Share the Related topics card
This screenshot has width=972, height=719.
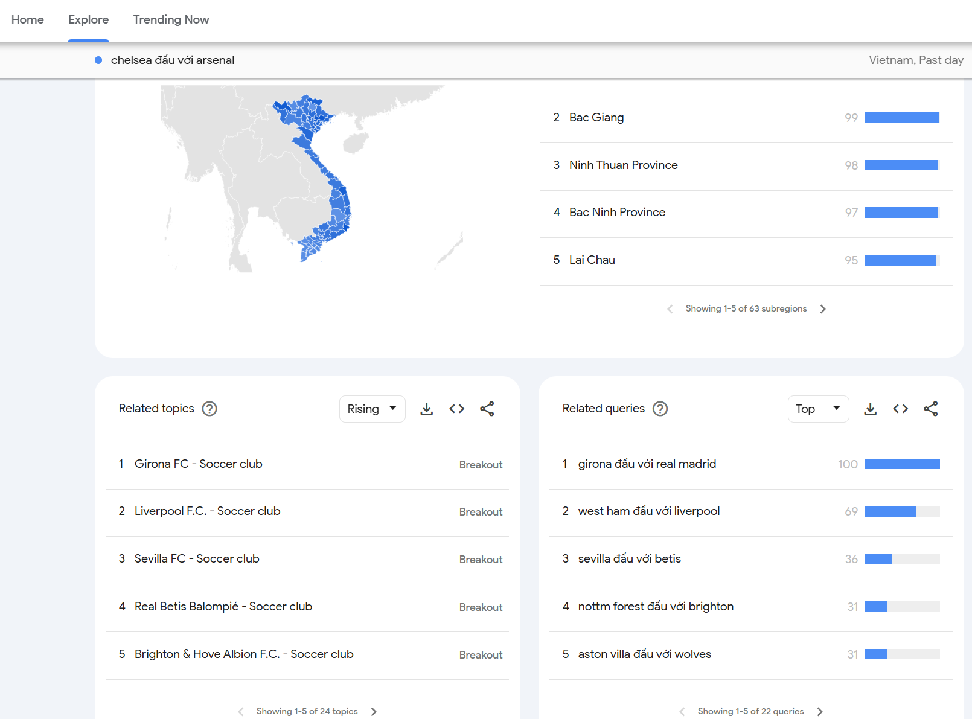[487, 409]
